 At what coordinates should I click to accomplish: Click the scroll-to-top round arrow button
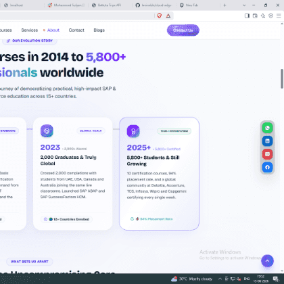point(267,261)
